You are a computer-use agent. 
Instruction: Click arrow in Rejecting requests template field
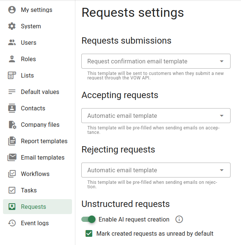[222, 170]
